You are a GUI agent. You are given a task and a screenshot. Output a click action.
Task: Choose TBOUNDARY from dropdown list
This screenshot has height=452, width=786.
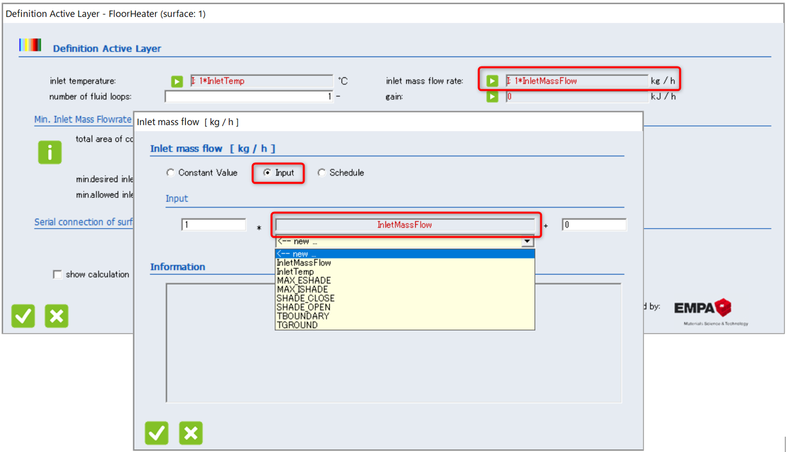[x=404, y=316]
